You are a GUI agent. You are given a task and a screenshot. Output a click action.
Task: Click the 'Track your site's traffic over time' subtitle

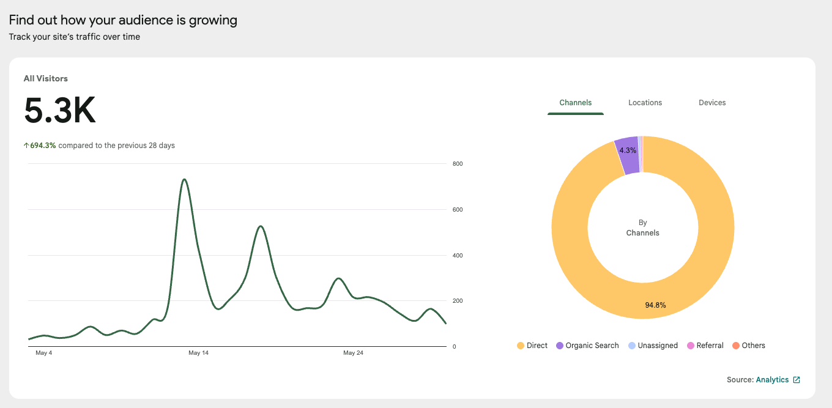tap(75, 37)
